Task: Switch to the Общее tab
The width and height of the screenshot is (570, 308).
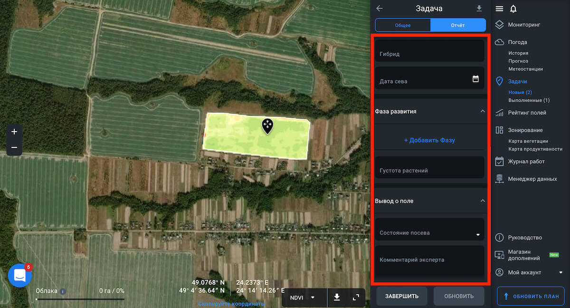Action: [403, 25]
